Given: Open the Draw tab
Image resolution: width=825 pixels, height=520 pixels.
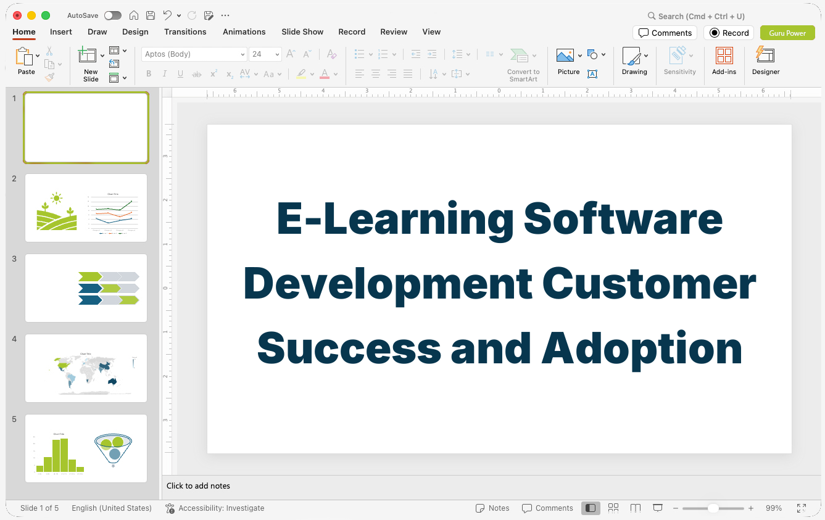Looking at the screenshot, I should click(x=97, y=31).
